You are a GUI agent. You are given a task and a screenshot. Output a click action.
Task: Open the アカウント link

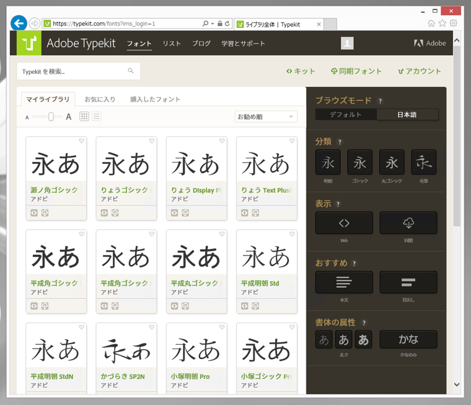[x=420, y=71]
